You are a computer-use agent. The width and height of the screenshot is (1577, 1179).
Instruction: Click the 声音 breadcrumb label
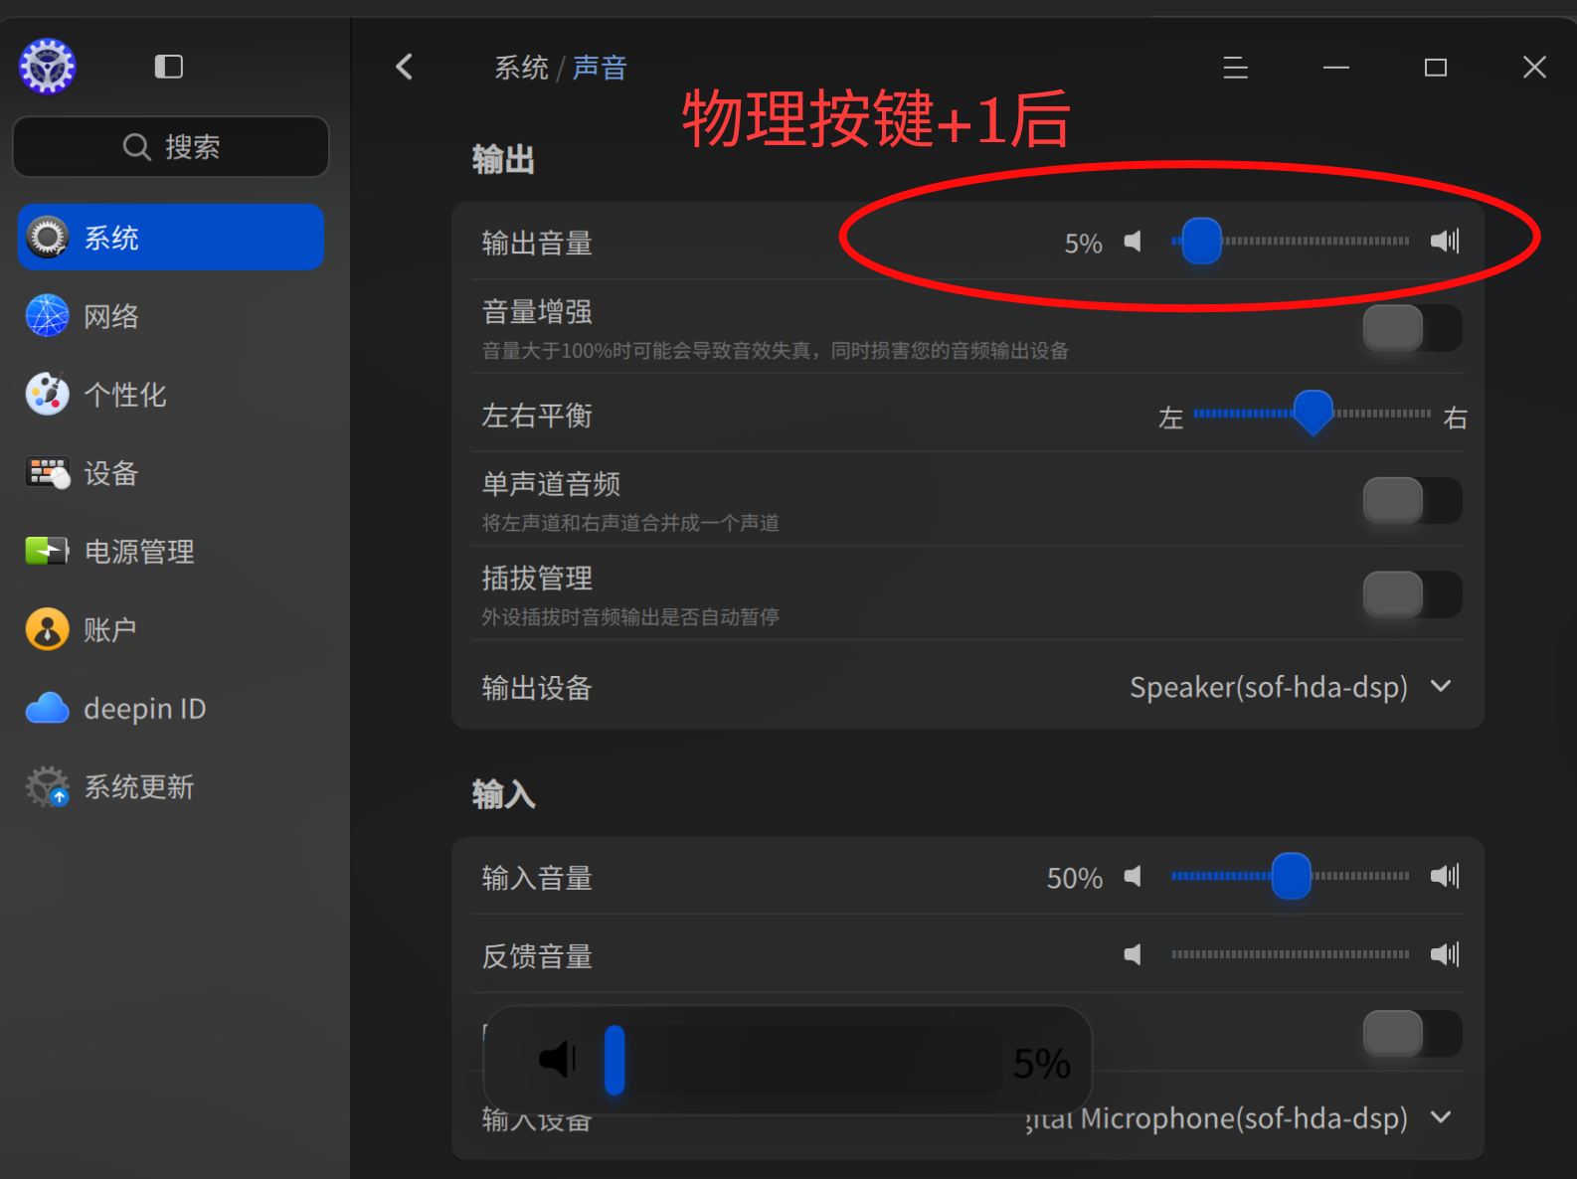pyautogui.click(x=600, y=68)
